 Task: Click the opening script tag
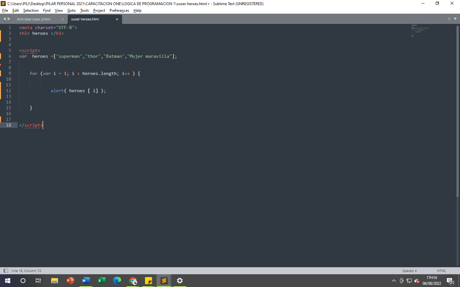pyautogui.click(x=30, y=50)
